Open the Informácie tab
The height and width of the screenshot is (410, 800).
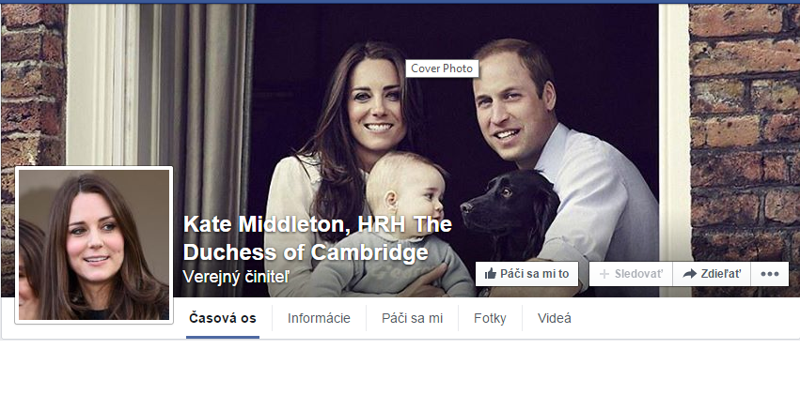[x=319, y=319]
